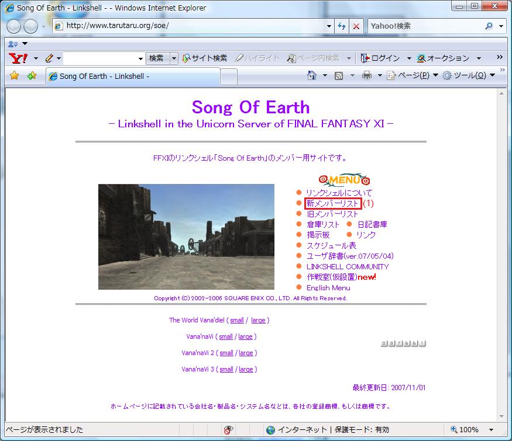Click the search magnifier icon
The height and width of the screenshot is (441, 512).
[x=489, y=26]
